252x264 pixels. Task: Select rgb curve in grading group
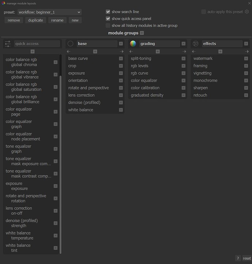[x=140, y=73]
